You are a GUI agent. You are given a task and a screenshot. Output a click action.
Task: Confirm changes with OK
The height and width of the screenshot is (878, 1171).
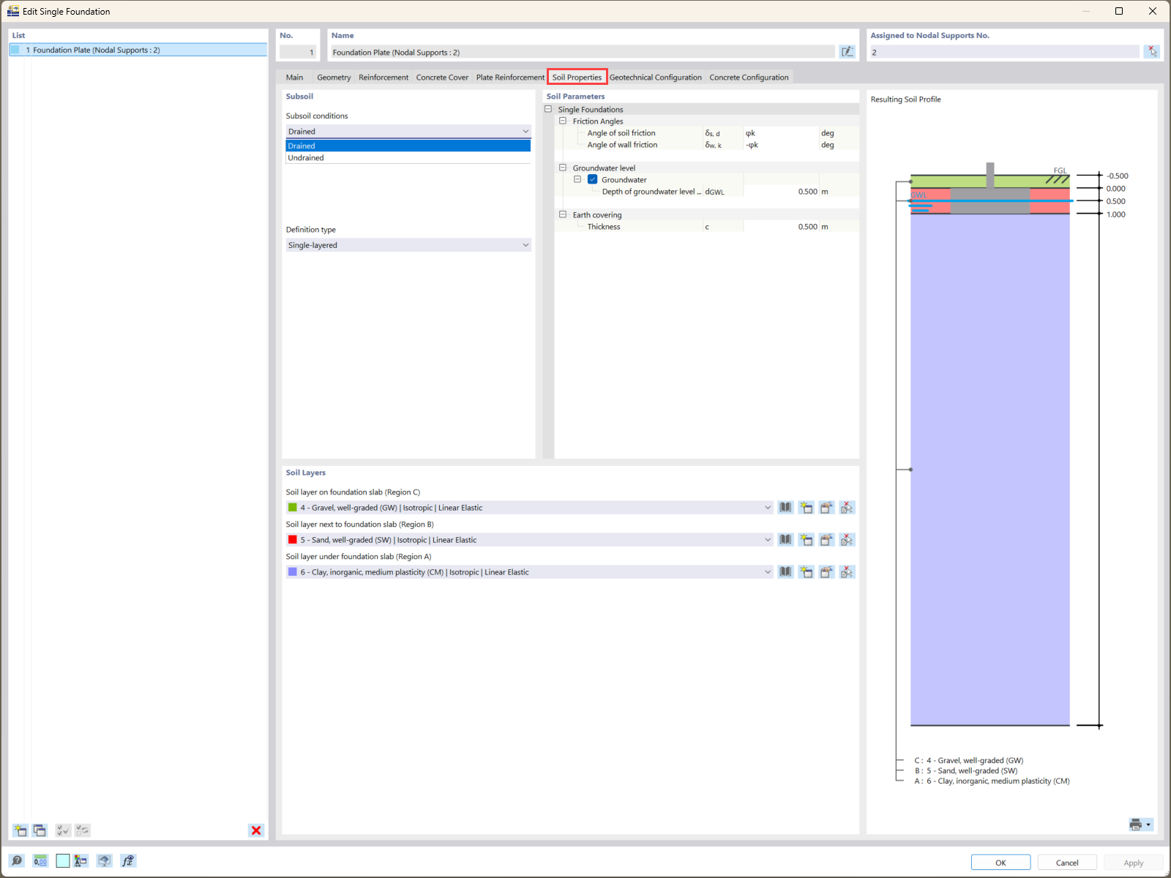[x=1000, y=862]
